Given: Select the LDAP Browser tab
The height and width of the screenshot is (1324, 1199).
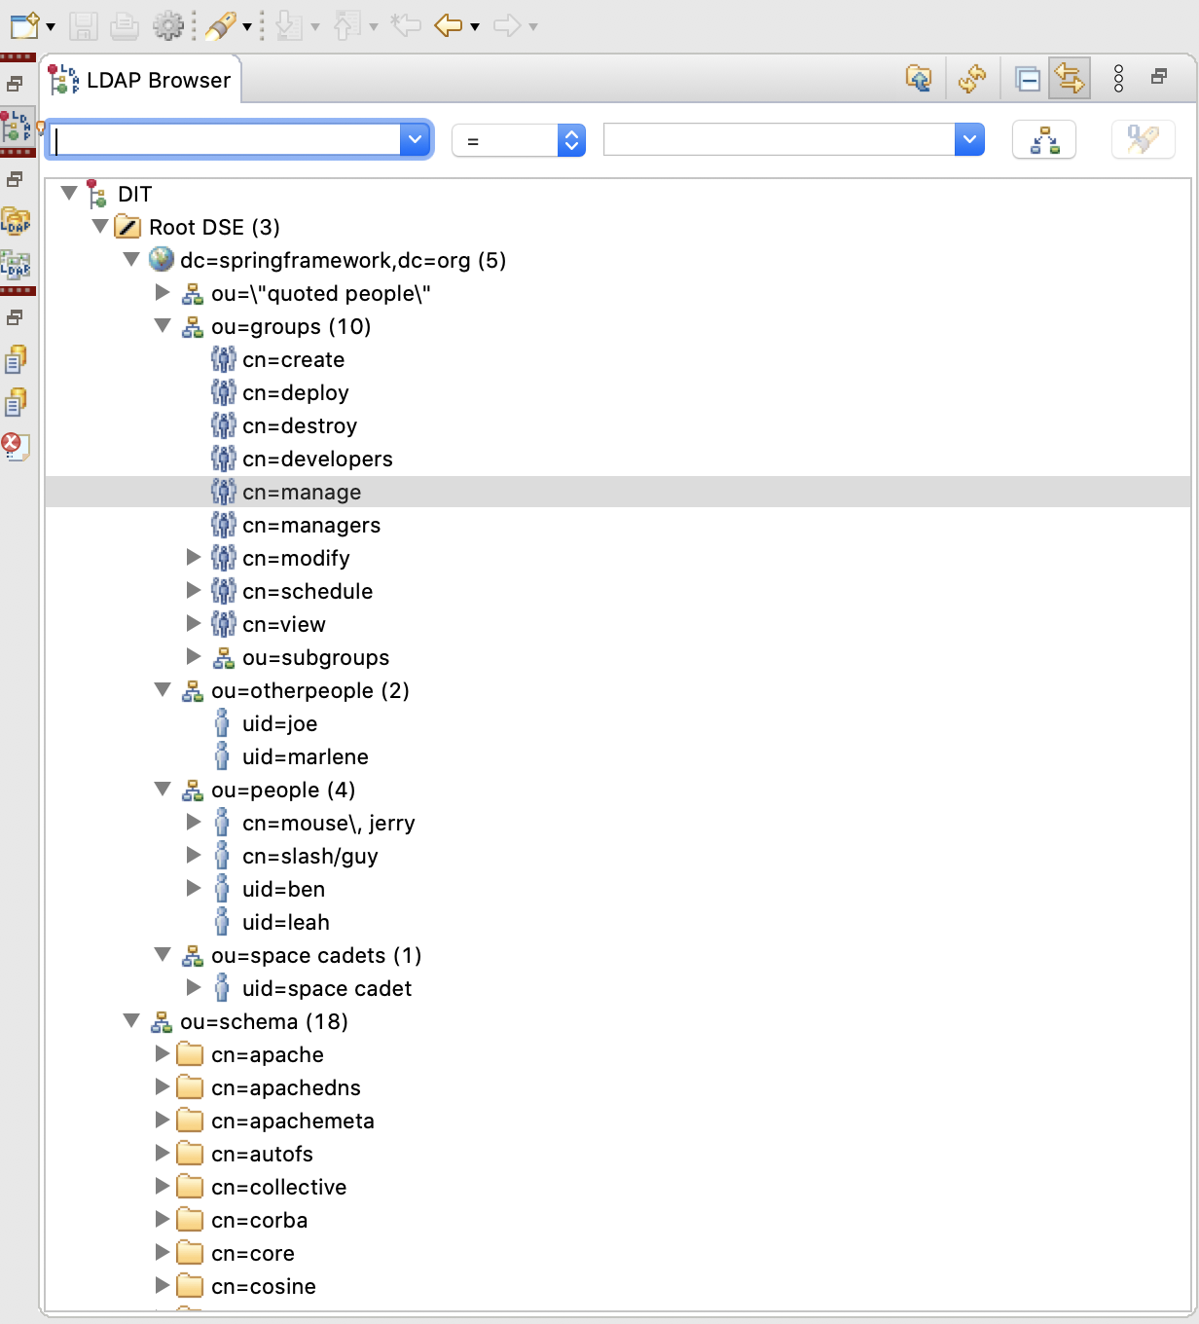Looking at the screenshot, I should coord(140,80).
